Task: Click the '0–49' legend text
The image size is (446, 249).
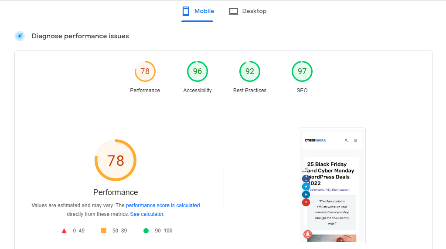Action: point(79,231)
